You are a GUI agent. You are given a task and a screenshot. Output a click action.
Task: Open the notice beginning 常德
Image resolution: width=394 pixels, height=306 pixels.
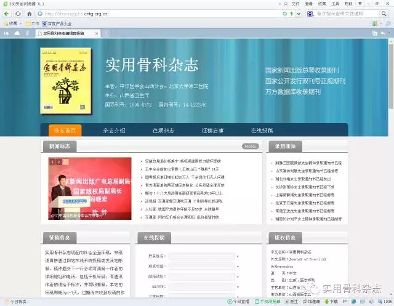click(305, 211)
